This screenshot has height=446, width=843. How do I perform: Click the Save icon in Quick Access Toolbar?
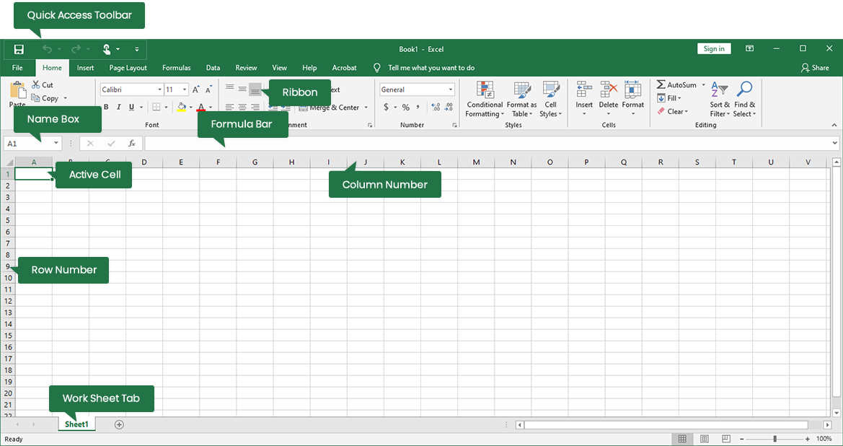pos(19,49)
